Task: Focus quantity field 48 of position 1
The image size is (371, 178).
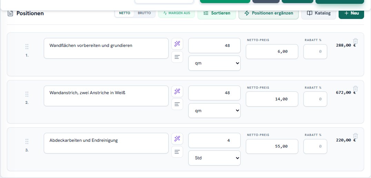Action: [214, 46]
